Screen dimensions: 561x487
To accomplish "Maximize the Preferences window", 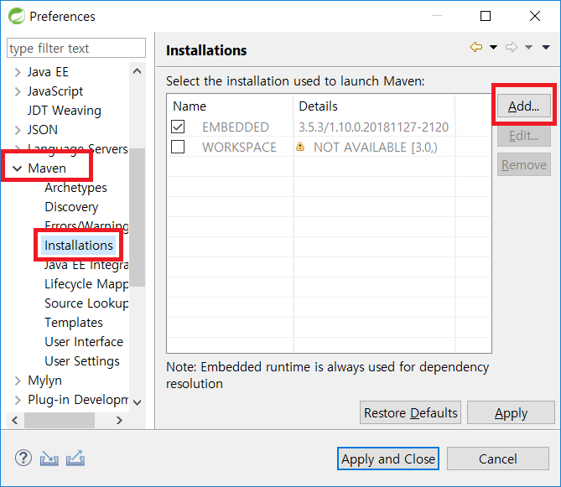I will (486, 16).
